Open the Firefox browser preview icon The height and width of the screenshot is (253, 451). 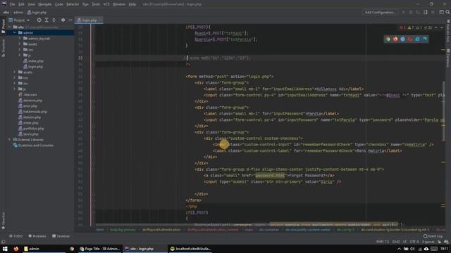click(x=395, y=39)
